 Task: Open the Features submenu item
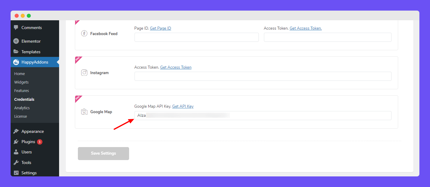tap(22, 90)
